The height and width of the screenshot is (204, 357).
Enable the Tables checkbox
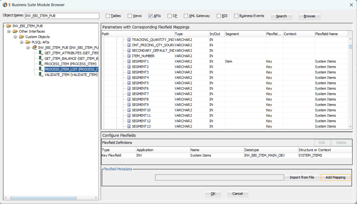click(108, 16)
